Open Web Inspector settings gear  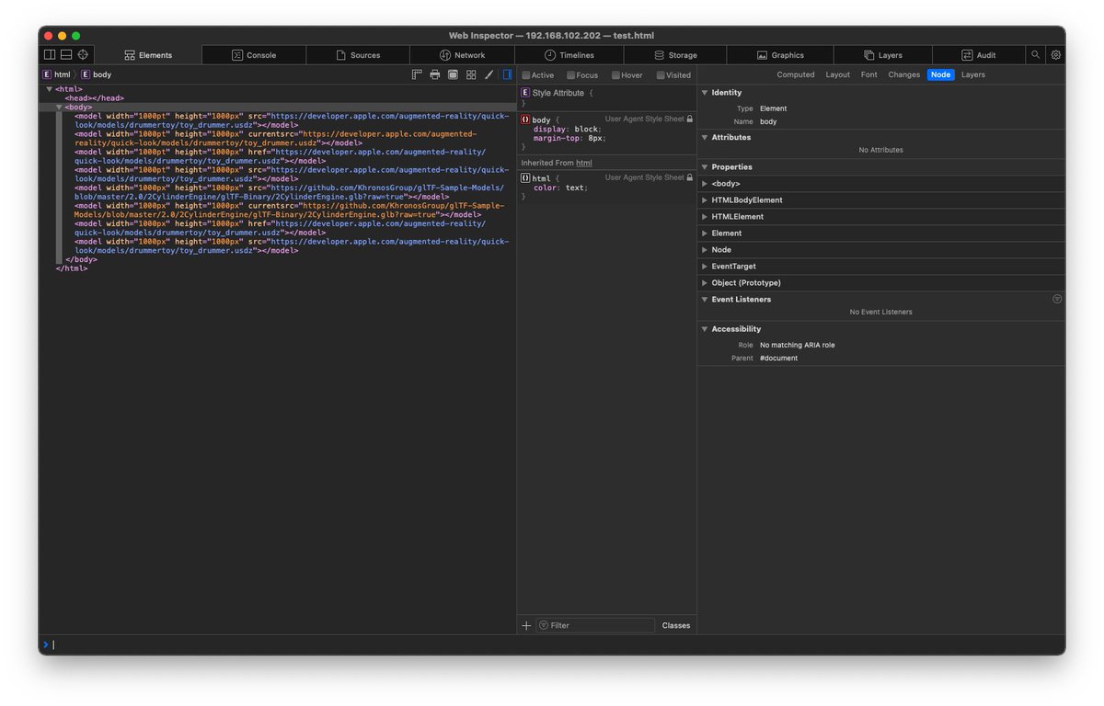1056,55
